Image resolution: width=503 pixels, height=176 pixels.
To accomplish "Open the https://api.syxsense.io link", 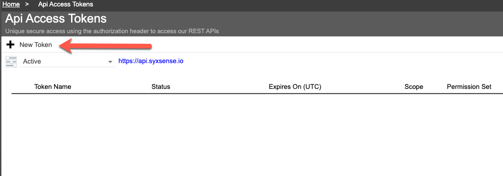I will [x=151, y=61].
